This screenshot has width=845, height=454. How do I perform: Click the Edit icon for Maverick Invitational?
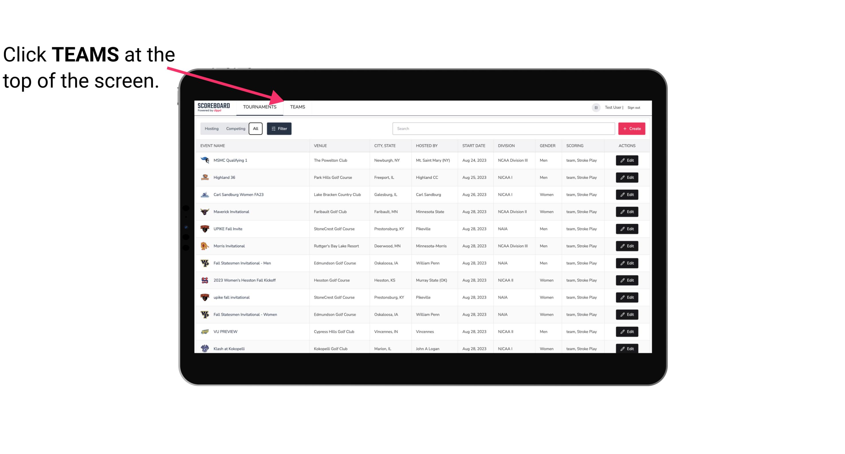click(627, 211)
